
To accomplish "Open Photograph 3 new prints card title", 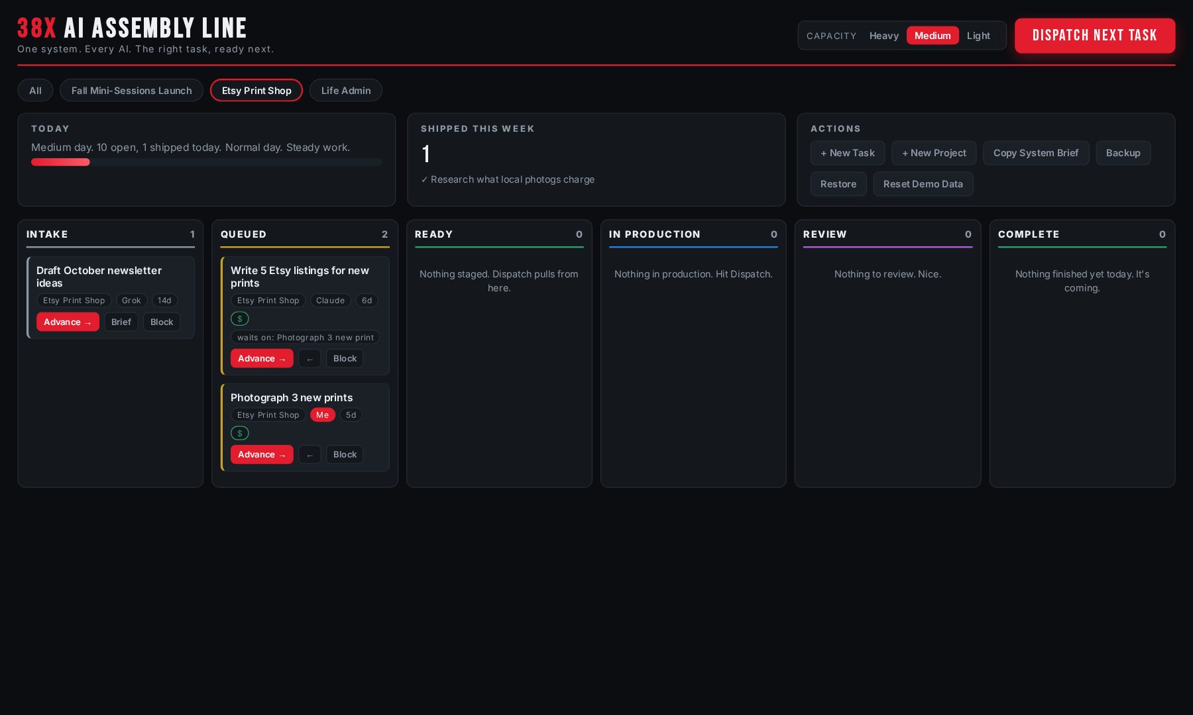I will (x=292, y=398).
